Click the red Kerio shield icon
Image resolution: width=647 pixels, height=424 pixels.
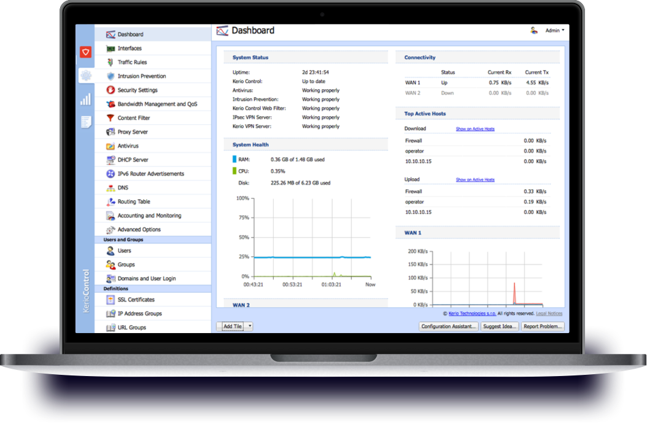point(85,52)
